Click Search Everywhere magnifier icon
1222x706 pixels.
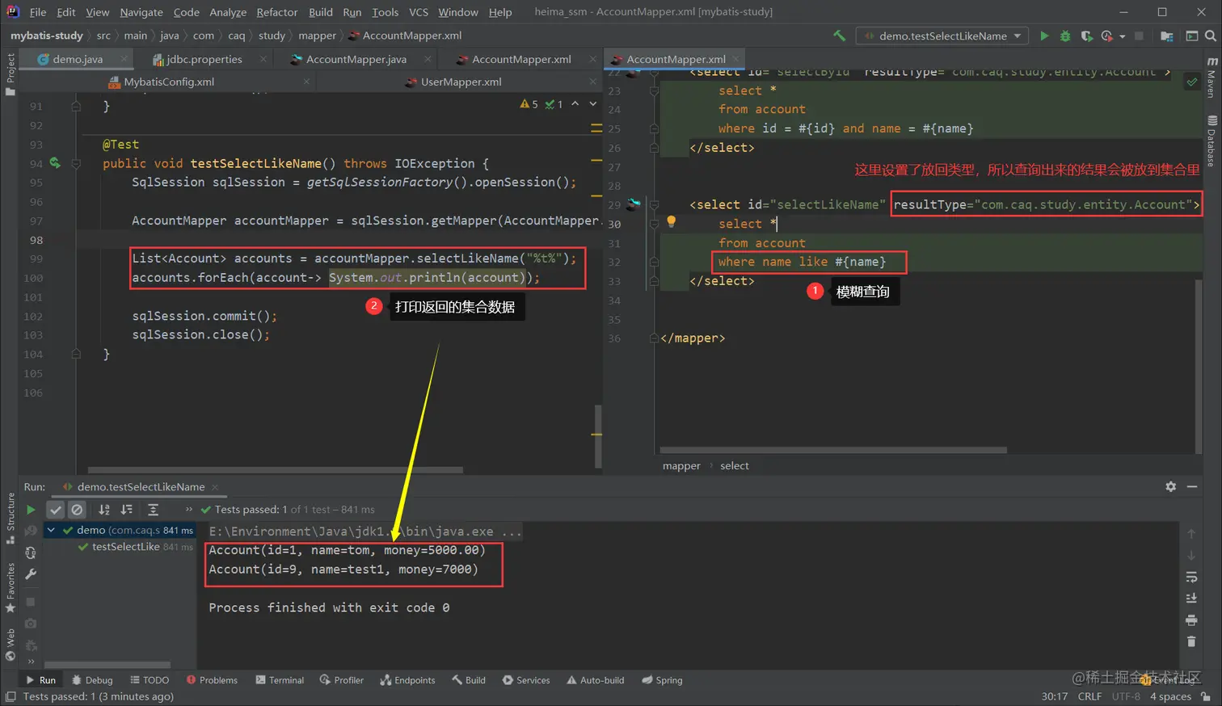pos(1210,36)
